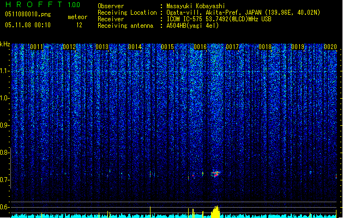Click the large yellow signal peak in the bottom graph
This screenshot has height=218, width=343.
click(x=216, y=211)
